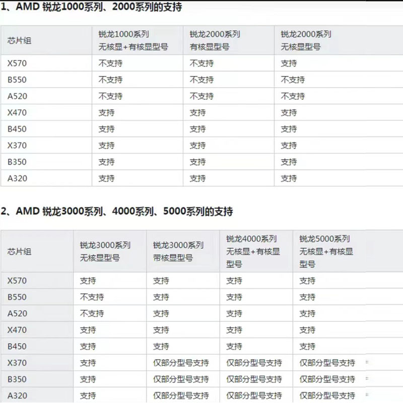Click B350 "仅部分型号支持" under 锐龙3000系列 带核显型号
Screen dimensions: 403x403
coord(181,379)
